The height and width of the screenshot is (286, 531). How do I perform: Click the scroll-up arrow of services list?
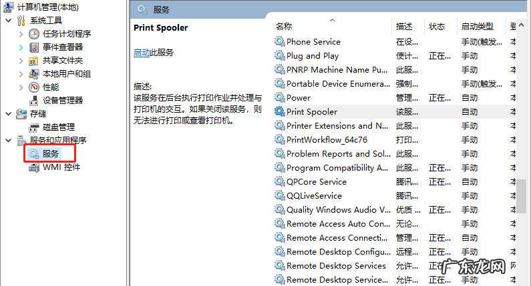(521, 25)
